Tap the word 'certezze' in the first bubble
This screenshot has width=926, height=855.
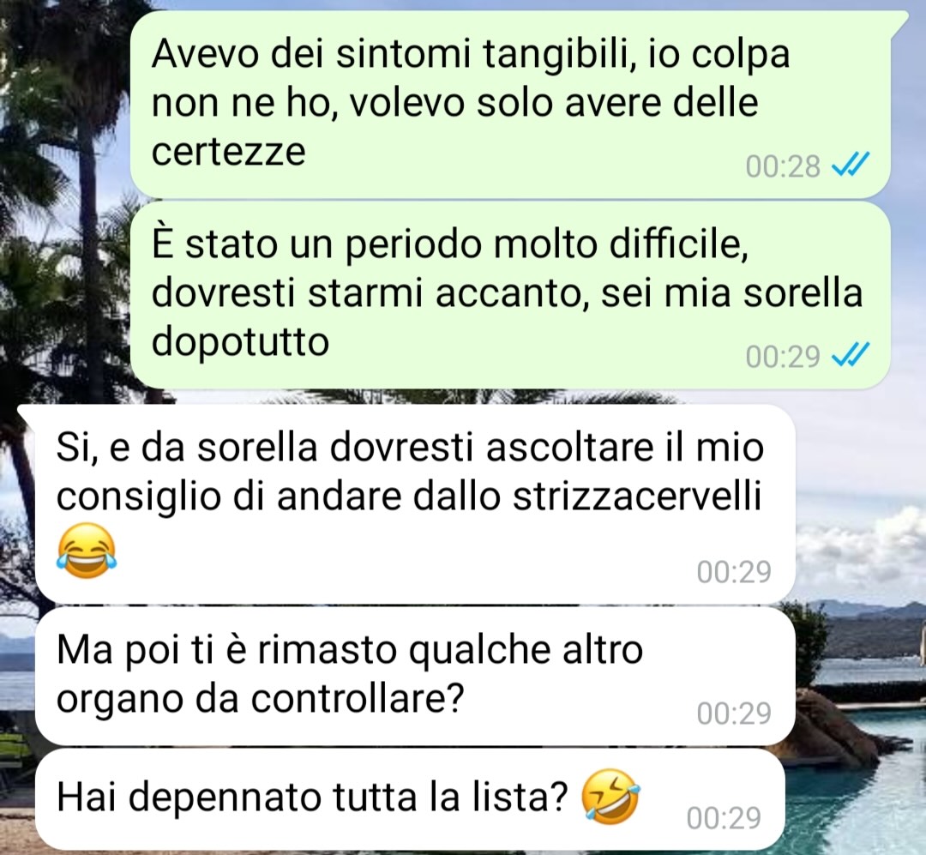229,151
